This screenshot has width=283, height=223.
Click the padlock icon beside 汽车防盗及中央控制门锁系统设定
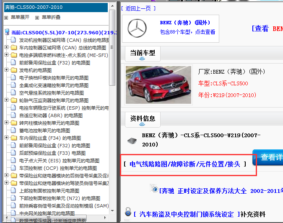[128, 212]
